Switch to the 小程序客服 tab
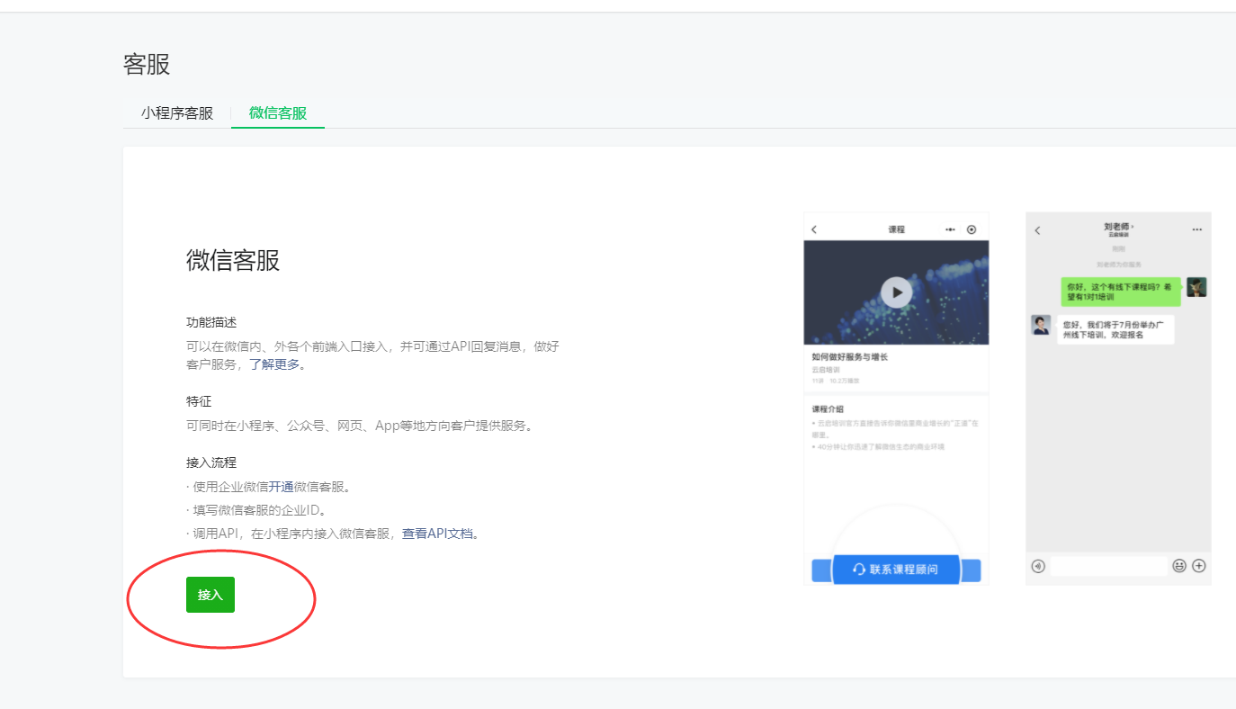Viewport: 1236px width, 709px height. [177, 113]
